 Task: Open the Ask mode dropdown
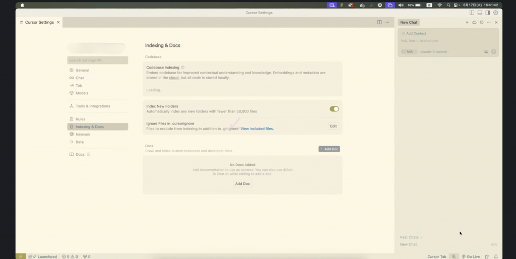point(408,51)
